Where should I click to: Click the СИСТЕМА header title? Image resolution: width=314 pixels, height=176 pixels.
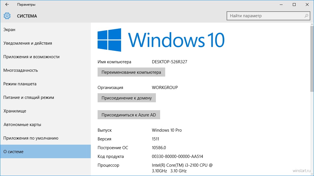click(x=27, y=16)
